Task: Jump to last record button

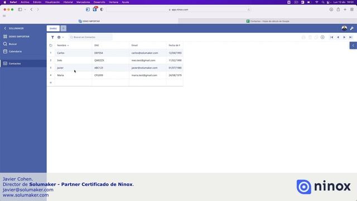Action: coord(351,37)
